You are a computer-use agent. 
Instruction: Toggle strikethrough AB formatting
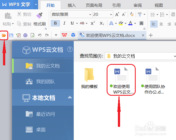pyautogui.click(x=82, y=23)
